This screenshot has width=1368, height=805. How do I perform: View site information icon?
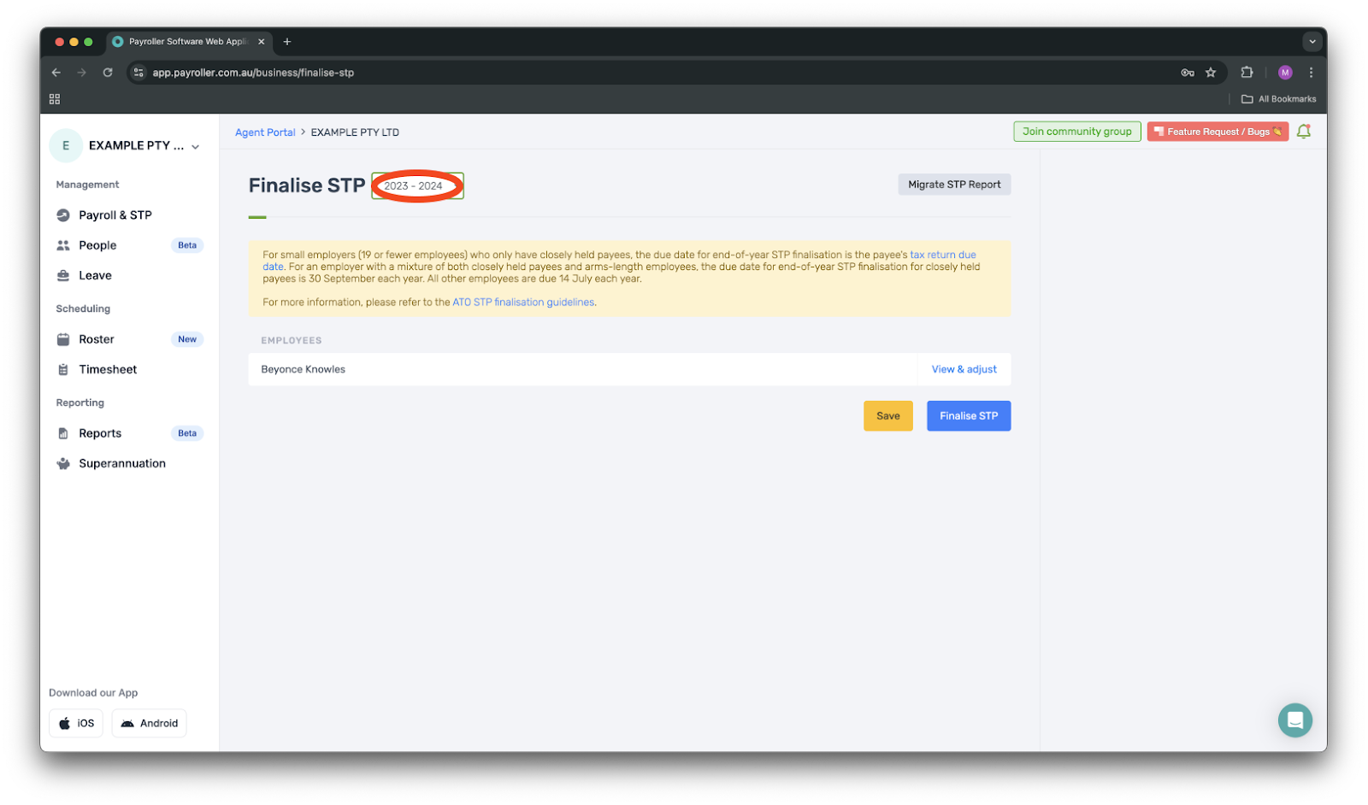coord(139,73)
